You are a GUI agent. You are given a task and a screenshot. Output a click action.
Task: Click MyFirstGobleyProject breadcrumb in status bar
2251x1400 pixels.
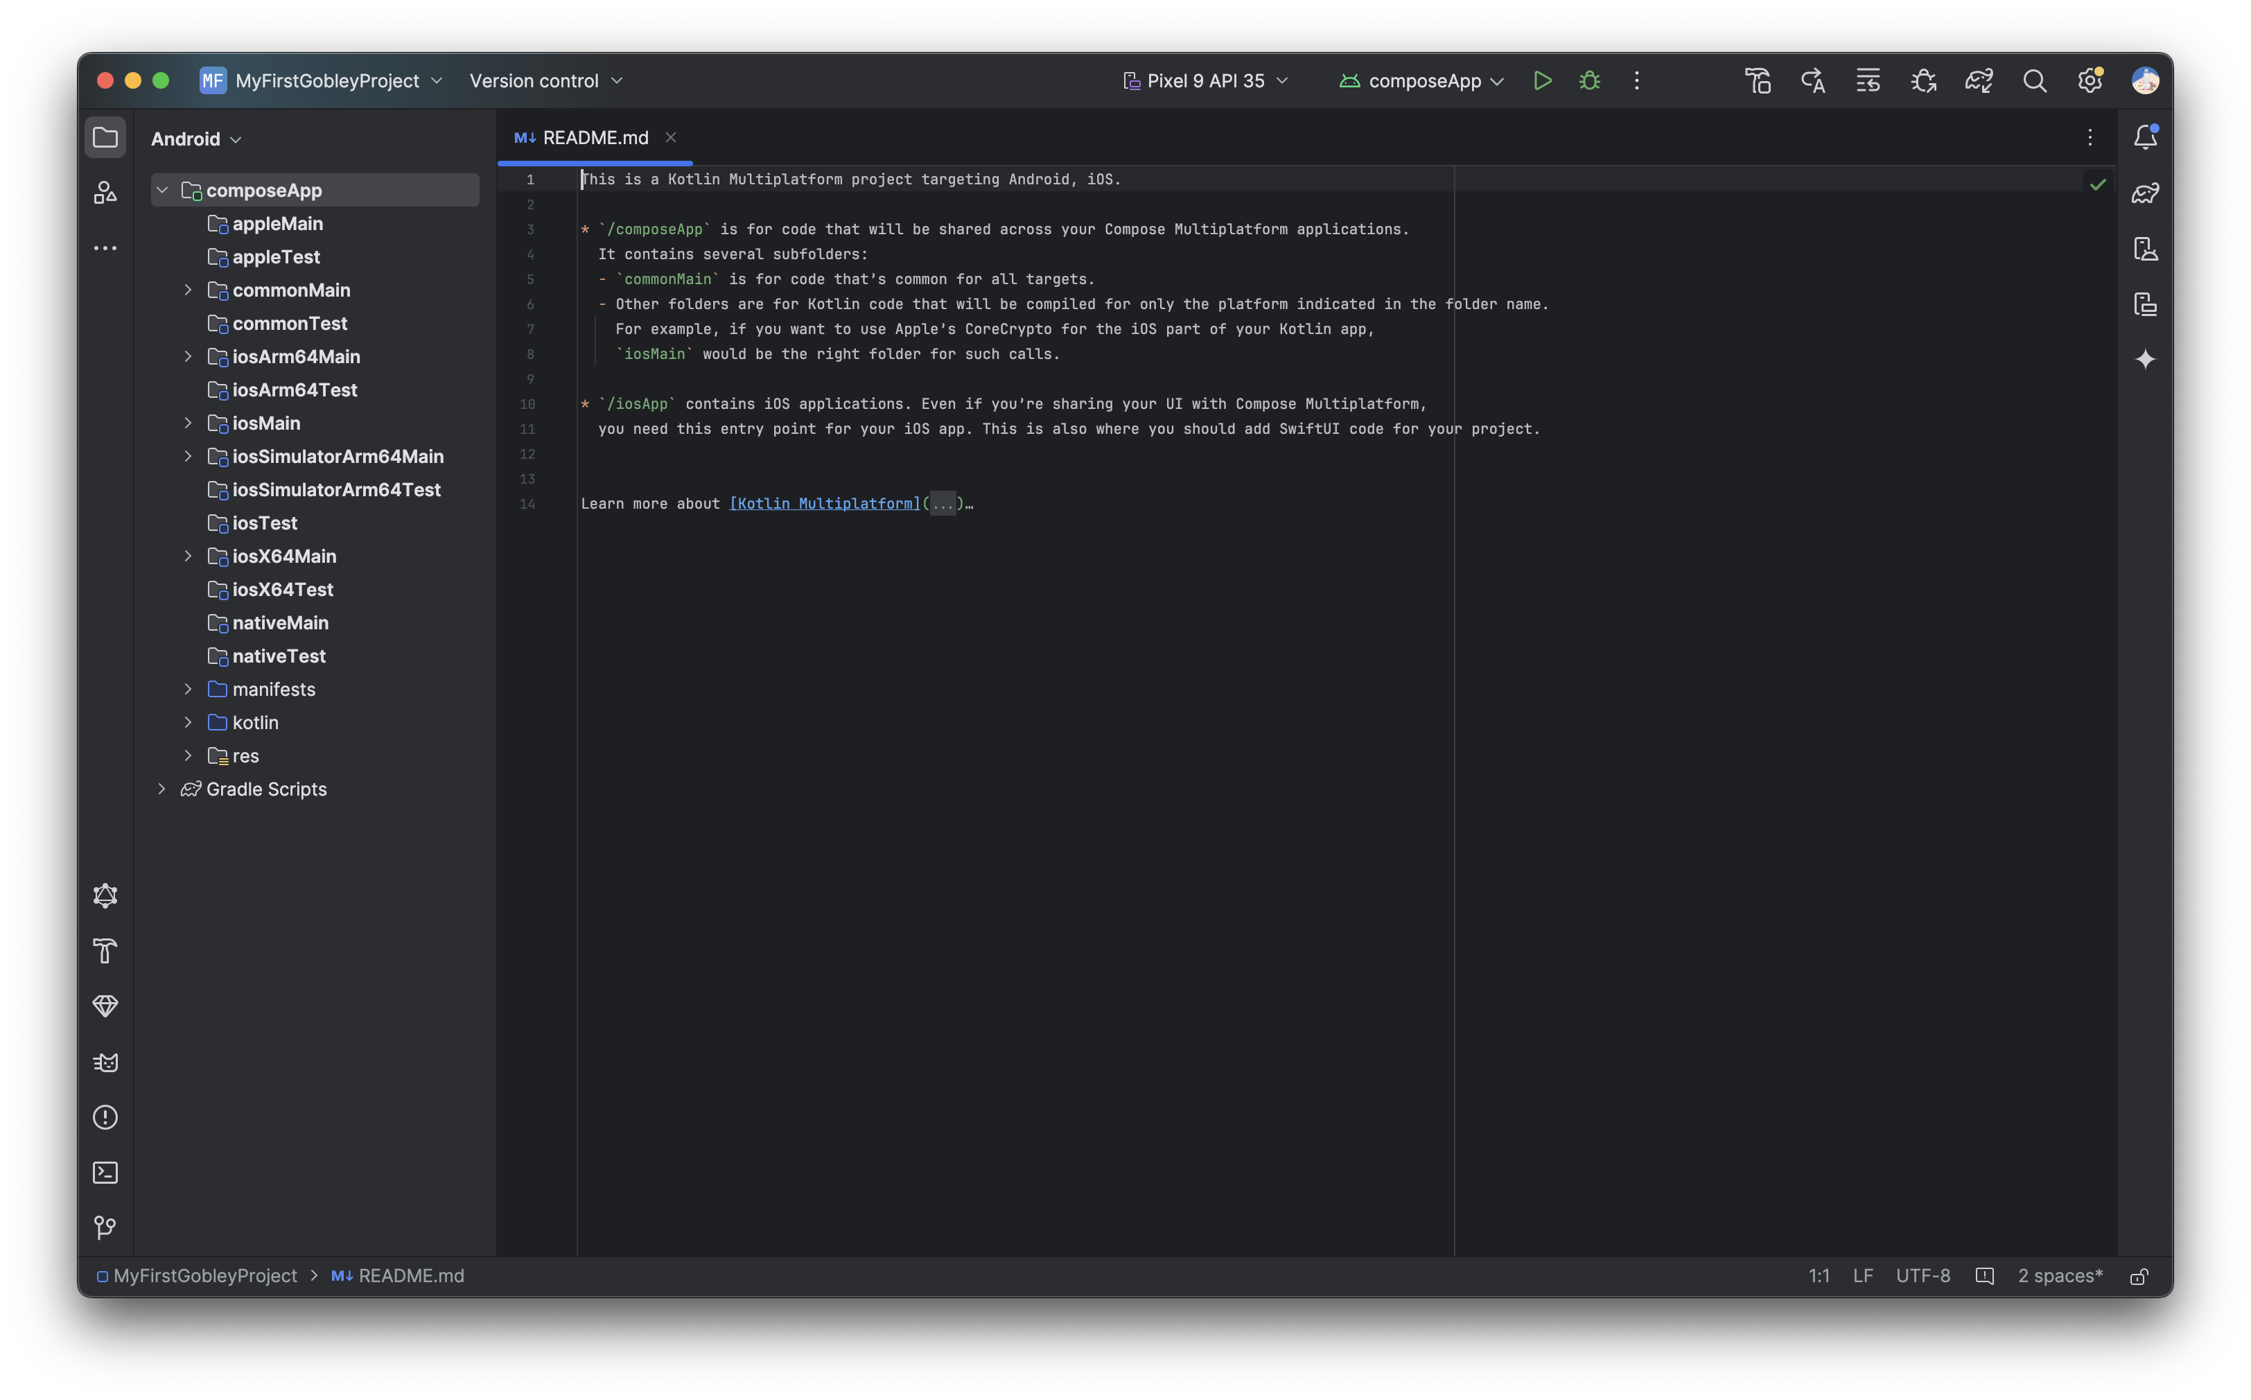198,1276
